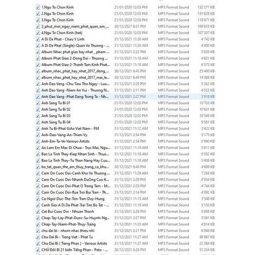The width and height of the screenshot is (255, 255).
Task: Click the icon of chu dai bi - nhom nhac thieu nhi
Action: [38, 230]
